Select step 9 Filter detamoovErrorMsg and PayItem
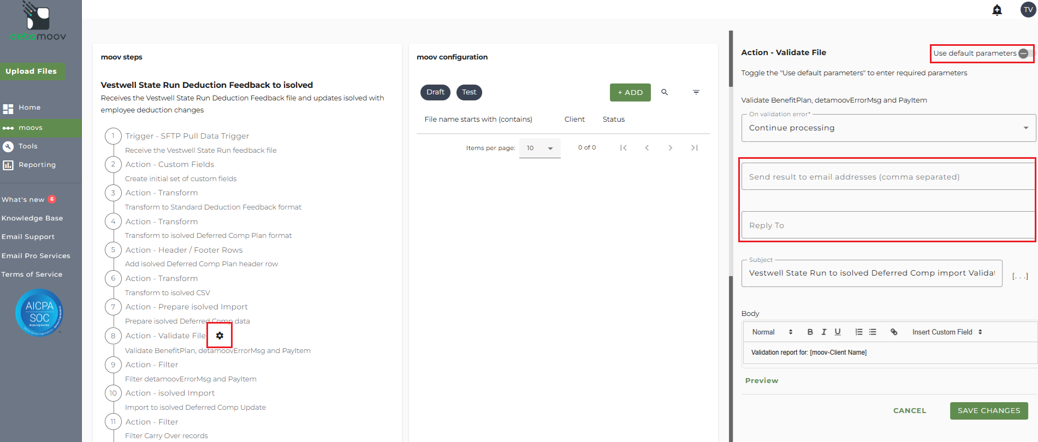This screenshot has height=442, width=1038. tap(191, 379)
